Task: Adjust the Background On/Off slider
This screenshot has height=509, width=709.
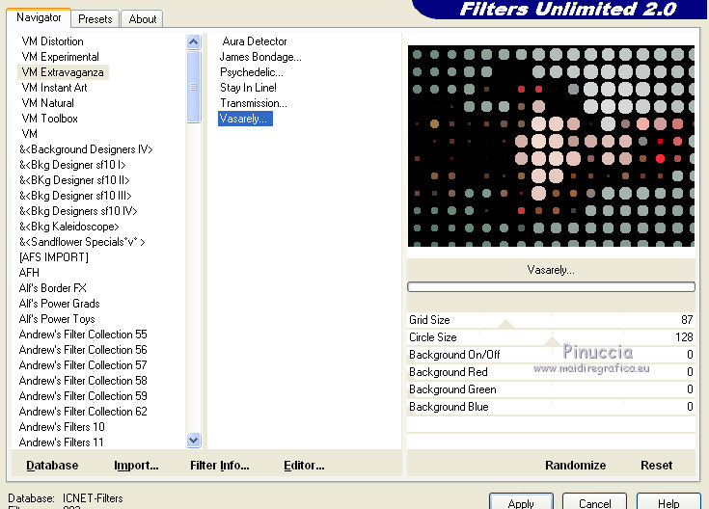Action: (x=551, y=355)
